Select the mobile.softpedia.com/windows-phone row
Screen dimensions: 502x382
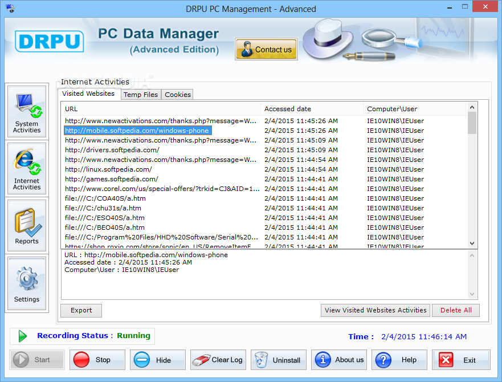tap(264, 131)
